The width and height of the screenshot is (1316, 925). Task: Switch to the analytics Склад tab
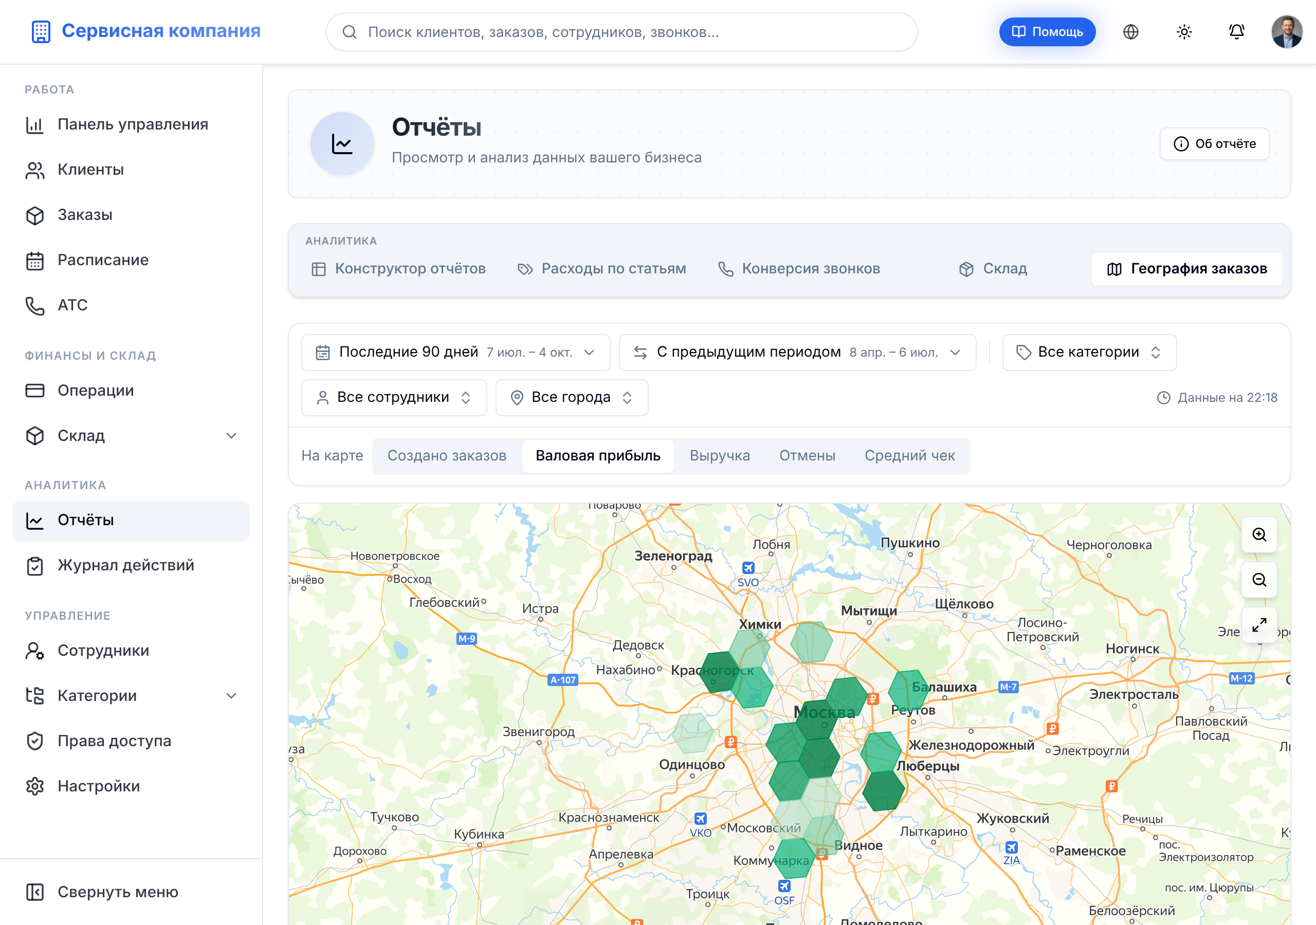coord(993,269)
